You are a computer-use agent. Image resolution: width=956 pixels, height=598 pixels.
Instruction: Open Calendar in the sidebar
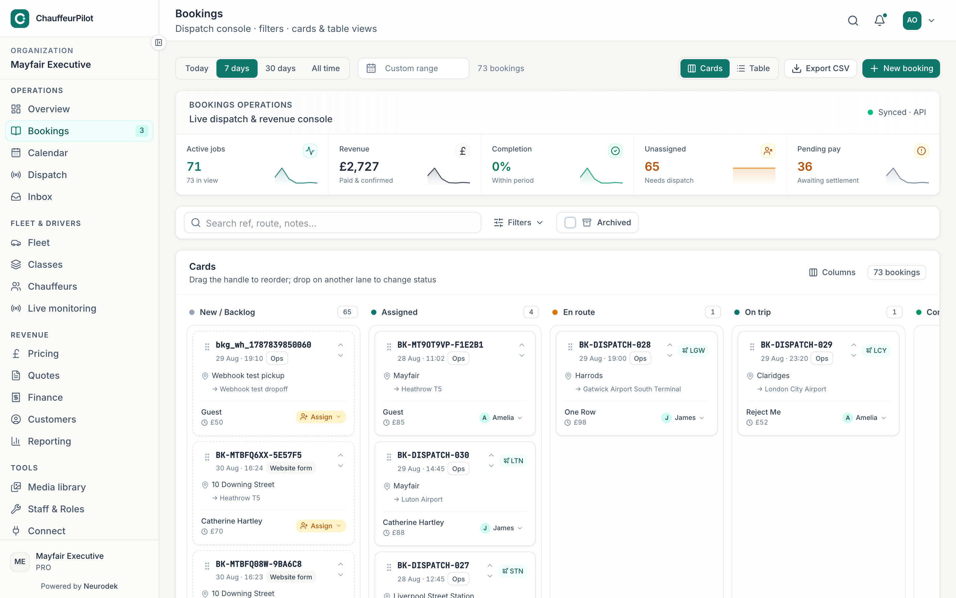[x=79, y=153]
